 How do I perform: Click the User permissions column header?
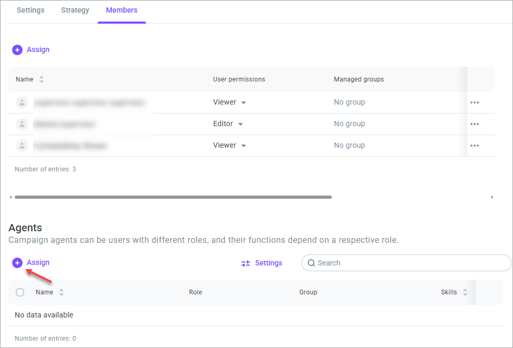[239, 79]
